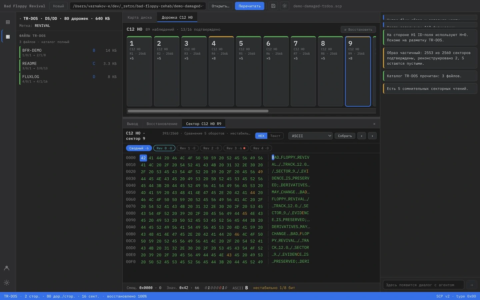Expand the TR-DOS disk info triangle

coord(20,19)
